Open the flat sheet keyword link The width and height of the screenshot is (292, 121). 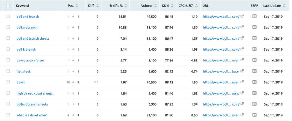(x=23, y=71)
